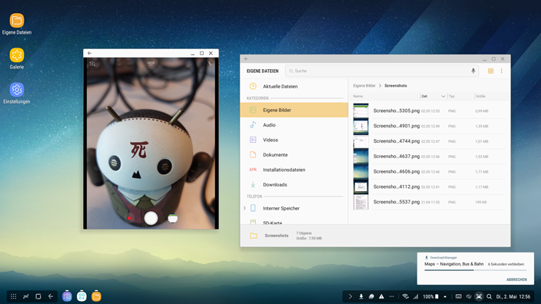Open Aktuelle Dateien
This screenshot has width=541, height=304.
[x=294, y=87]
